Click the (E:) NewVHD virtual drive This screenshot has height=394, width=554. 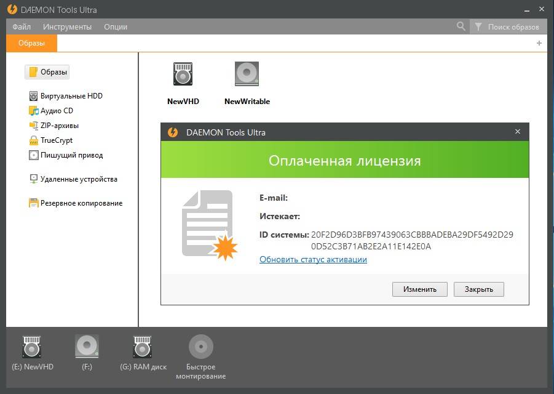point(32,347)
